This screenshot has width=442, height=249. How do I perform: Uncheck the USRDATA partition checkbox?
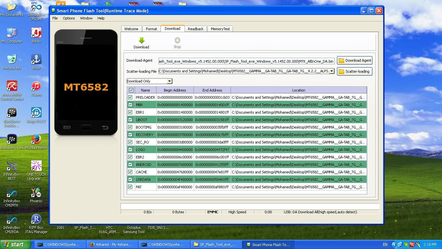pyautogui.click(x=130, y=180)
